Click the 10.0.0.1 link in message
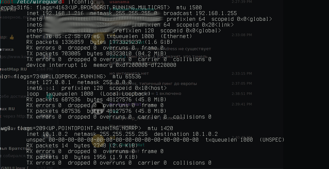 (x=118, y=57)
